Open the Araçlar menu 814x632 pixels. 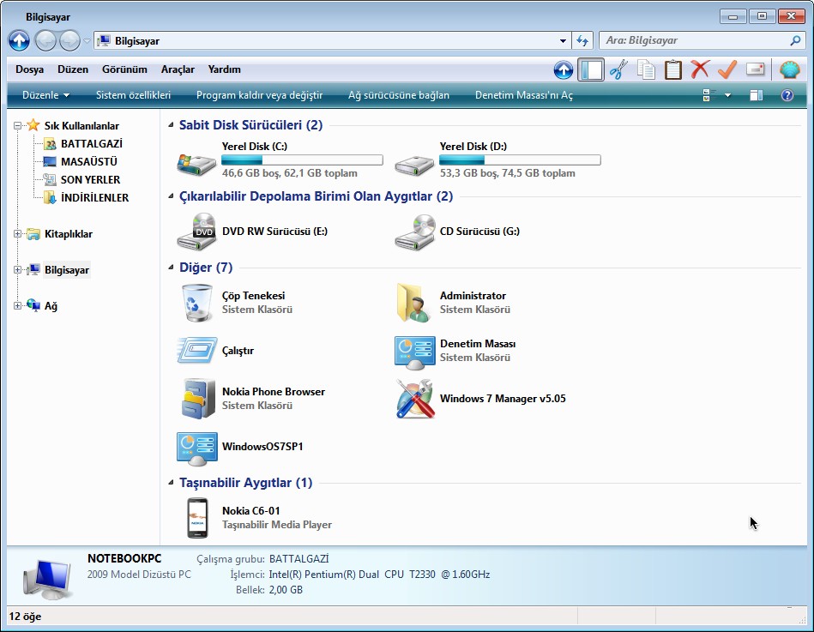tap(178, 69)
